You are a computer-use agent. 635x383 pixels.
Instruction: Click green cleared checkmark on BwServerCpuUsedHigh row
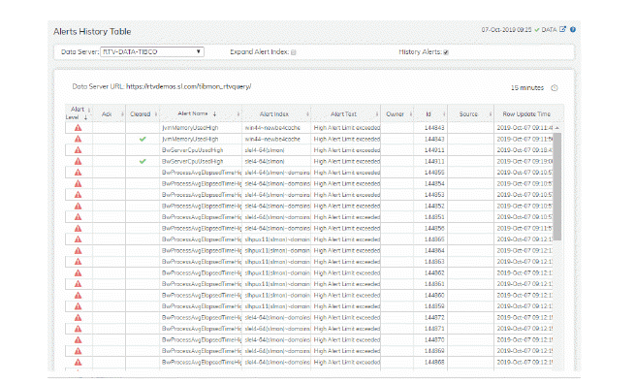pyautogui.click(x=143, y=161)
